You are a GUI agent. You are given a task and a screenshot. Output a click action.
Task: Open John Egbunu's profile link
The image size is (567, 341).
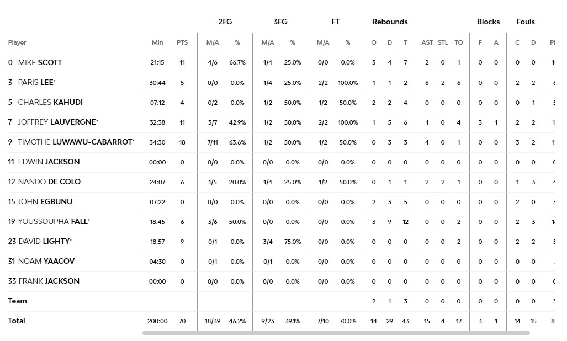(x=45, y=202)
